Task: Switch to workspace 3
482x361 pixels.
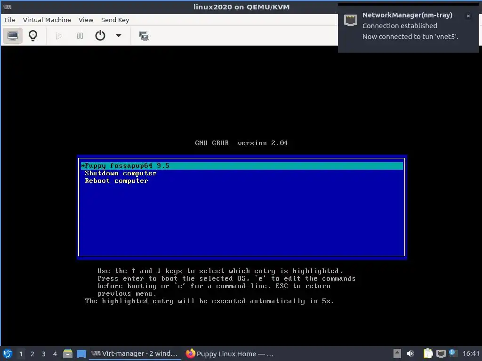Action: point(44,353)
